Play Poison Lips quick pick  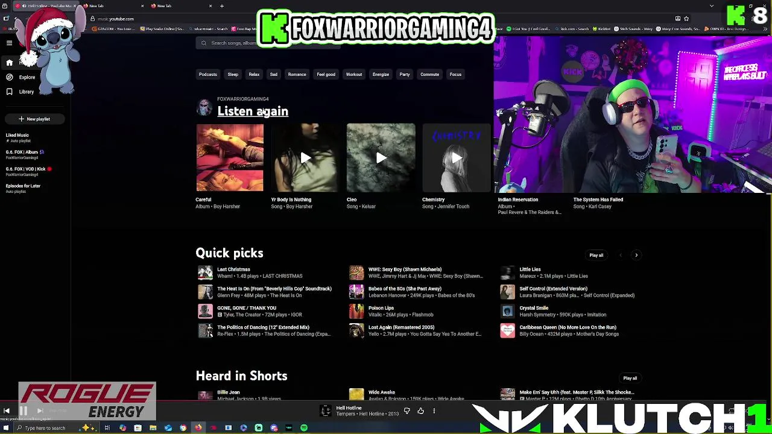(x=356, y=311)
